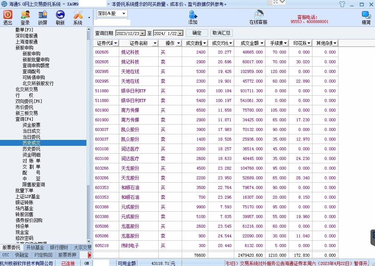This screenshot has width=375, height=266.
Task: Open 证券代码 column filter arrow
Action: (116, 43)
